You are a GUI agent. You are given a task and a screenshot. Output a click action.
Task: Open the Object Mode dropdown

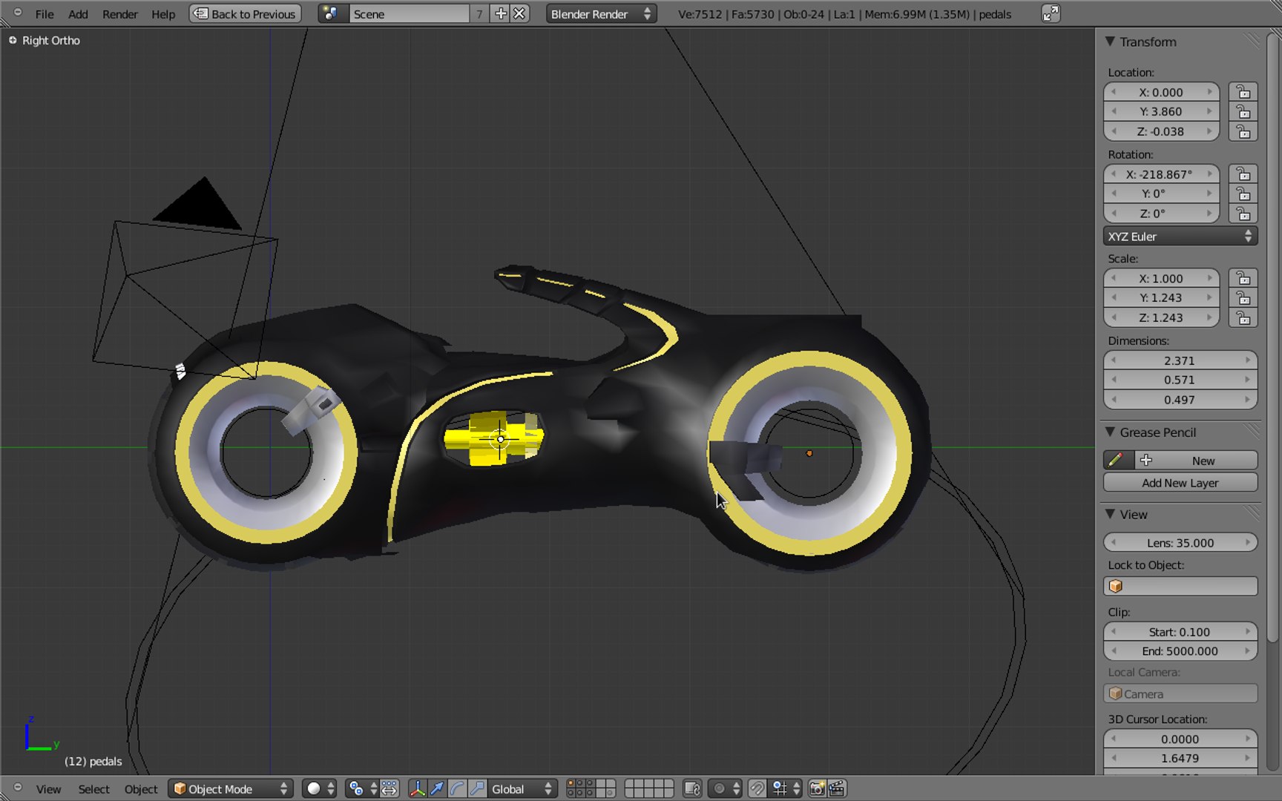click(231, 788)
